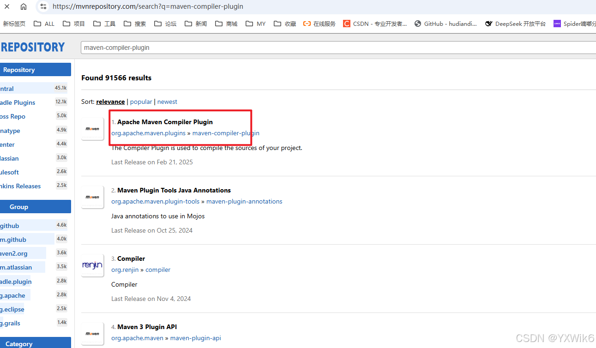The image size is (596, 348).
Task: Sort results by relevance
Action: click(x=110, y=102)
